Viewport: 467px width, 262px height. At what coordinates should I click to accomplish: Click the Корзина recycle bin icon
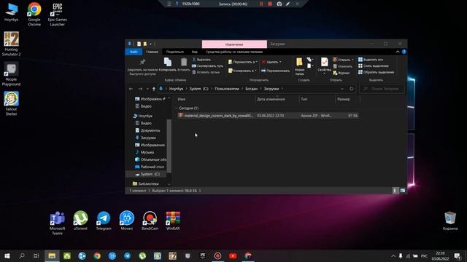(x=450, y=221)
